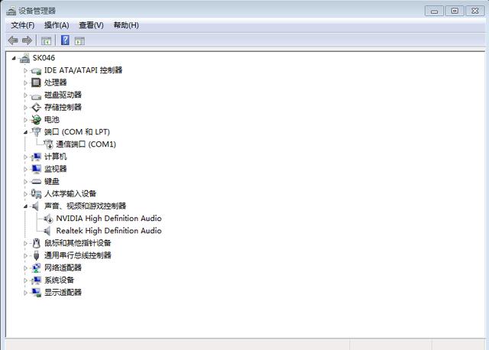489x350 pixels.
Task: Click the 处理器 processor icon
Action: coord(36,83)
